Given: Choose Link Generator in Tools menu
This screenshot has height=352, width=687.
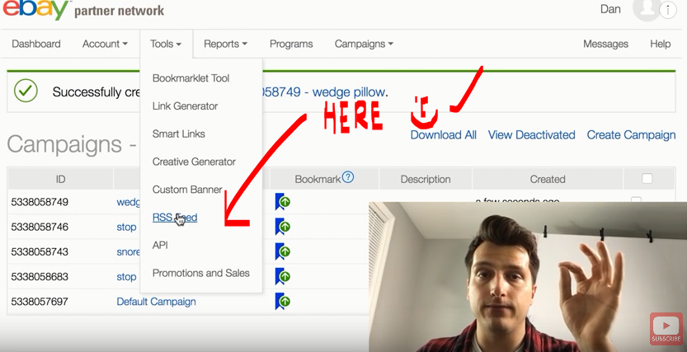Looking at the screenshot, I should [x=185, y=106].
